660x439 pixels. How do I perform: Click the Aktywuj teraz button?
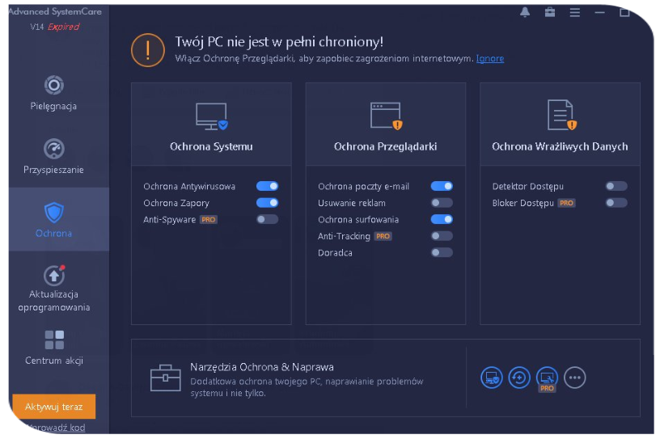54,407
